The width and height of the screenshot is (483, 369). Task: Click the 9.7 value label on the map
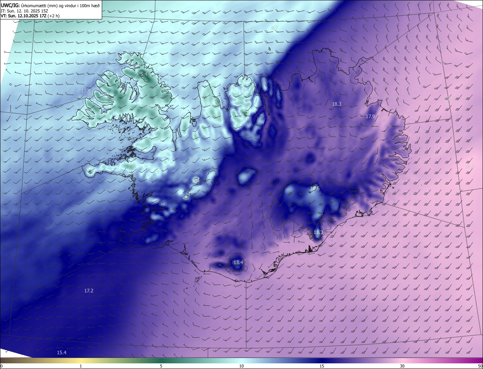pyautogui.click(x=275, y=29)
